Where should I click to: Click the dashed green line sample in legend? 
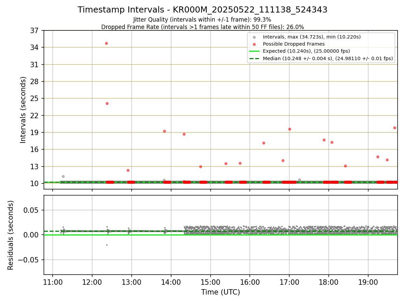[x=254, y=58]
